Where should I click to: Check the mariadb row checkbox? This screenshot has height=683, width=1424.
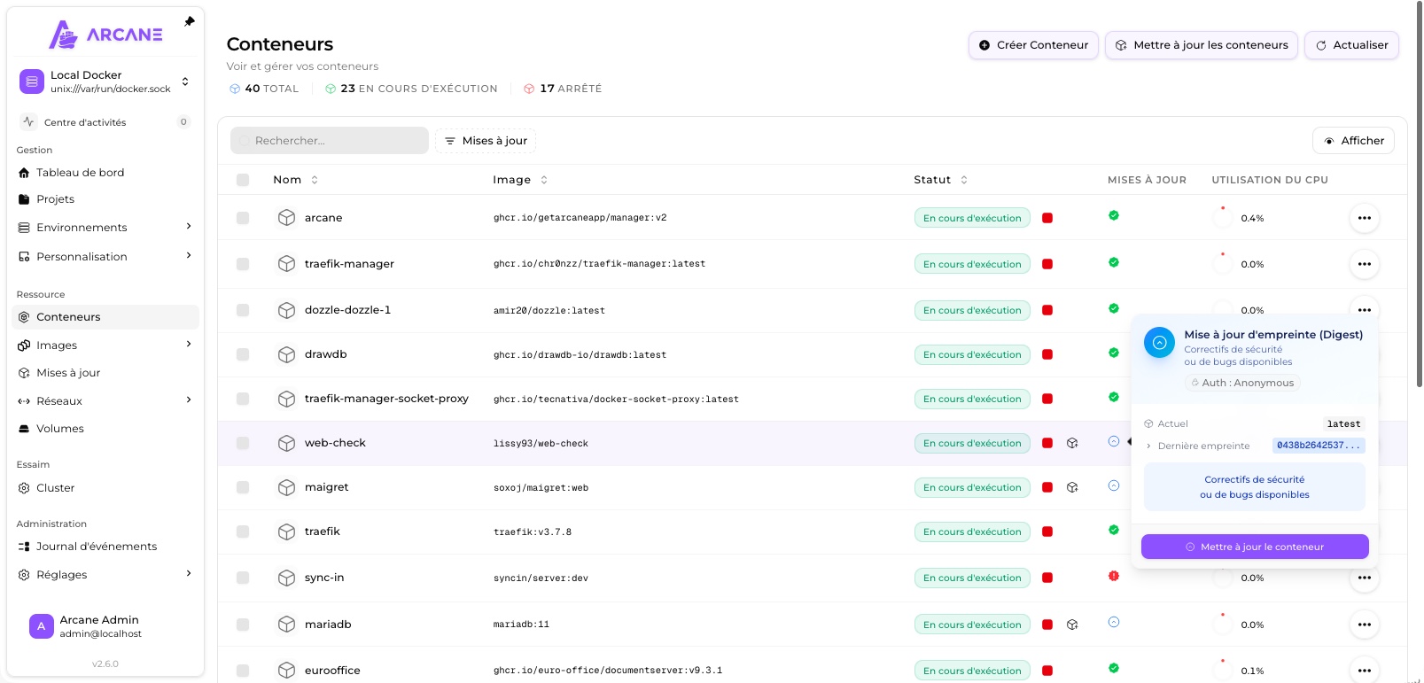[x=243, y=625]
